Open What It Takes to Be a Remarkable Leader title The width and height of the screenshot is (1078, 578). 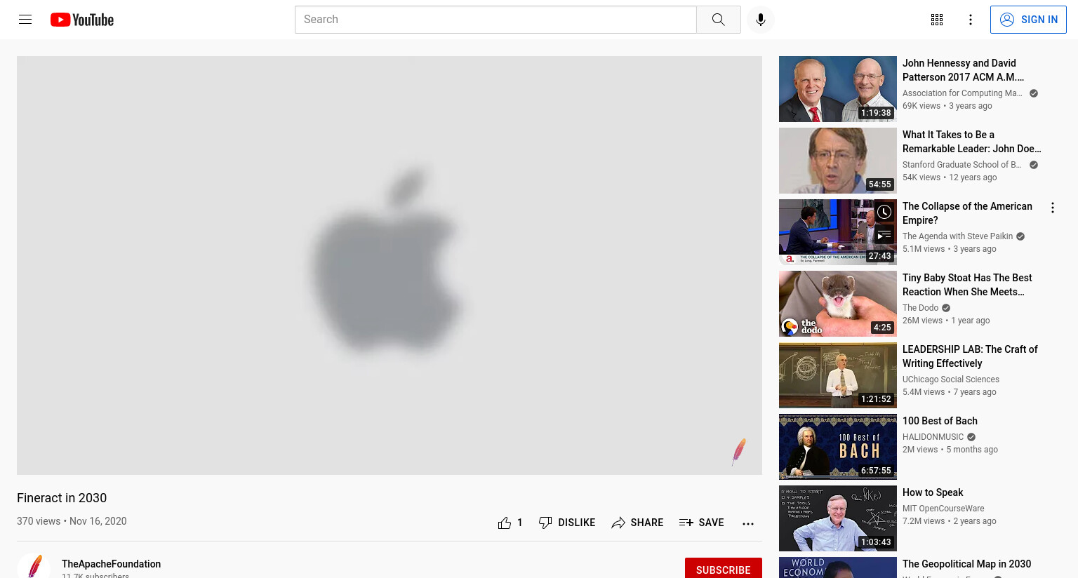click(972, 142)
